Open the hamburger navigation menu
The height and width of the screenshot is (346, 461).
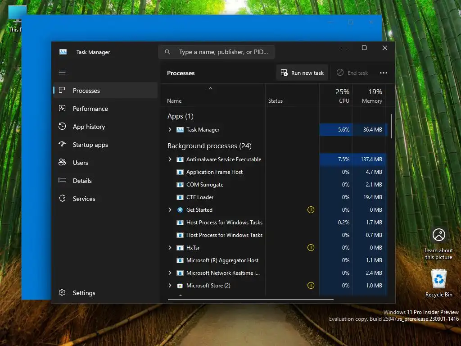click(x=62, y=72)
